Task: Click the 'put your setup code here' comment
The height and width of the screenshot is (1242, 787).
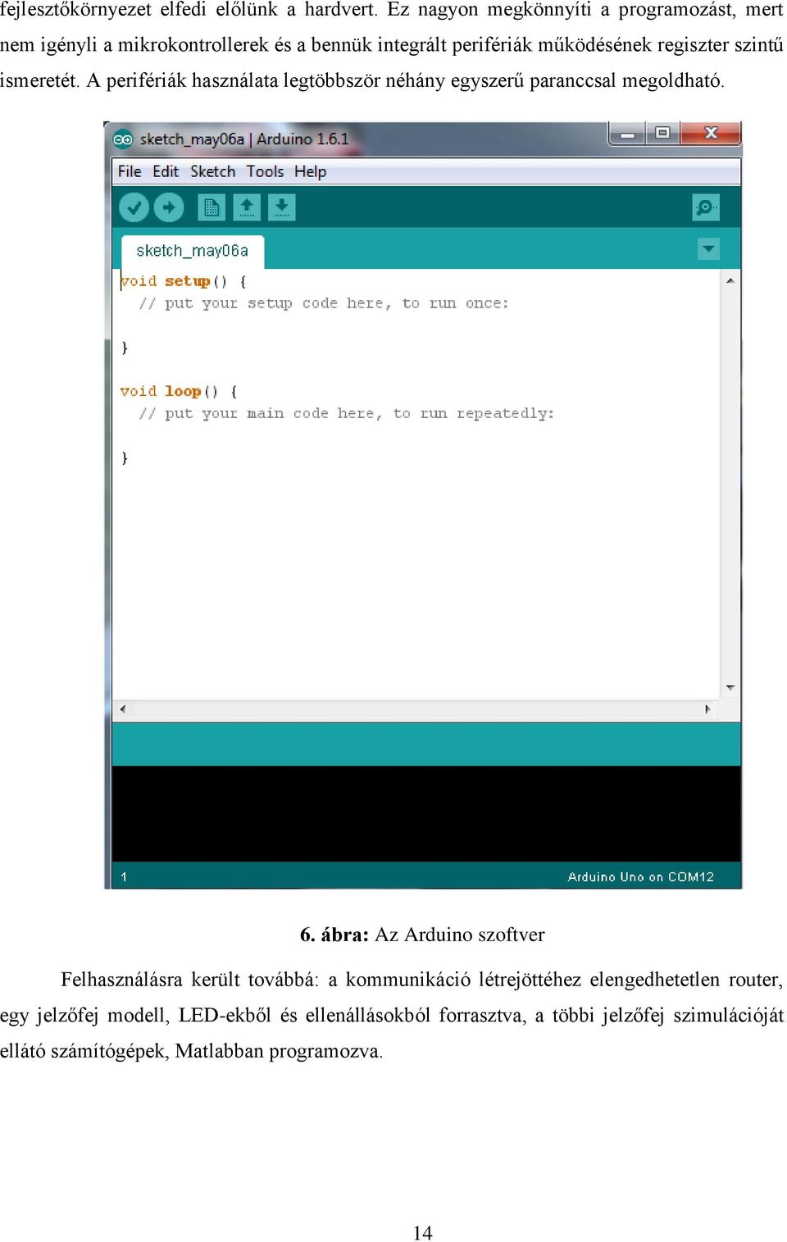Action: click(324, 303)
